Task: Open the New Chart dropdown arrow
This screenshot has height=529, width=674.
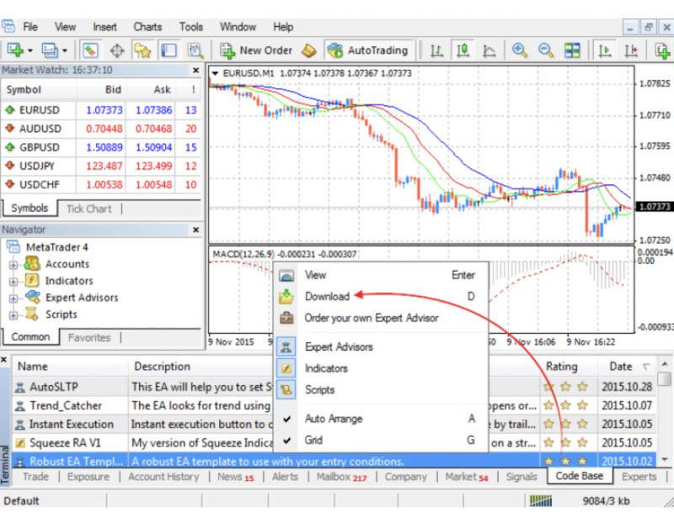Action: click(x=30, y=50)
